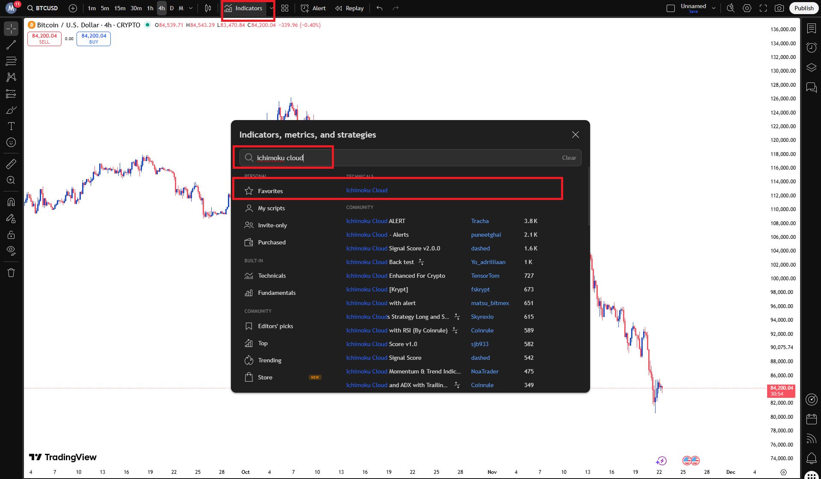821x479 pixels.
Task: Open the economic calendar icon
Action: (811, 419)
